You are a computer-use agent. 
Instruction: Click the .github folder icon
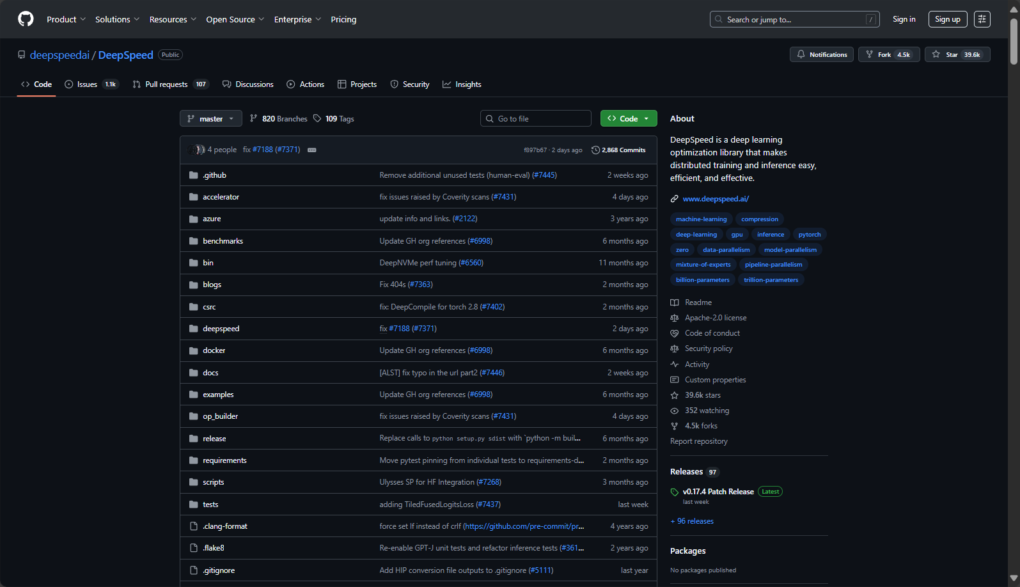(194, 175)
